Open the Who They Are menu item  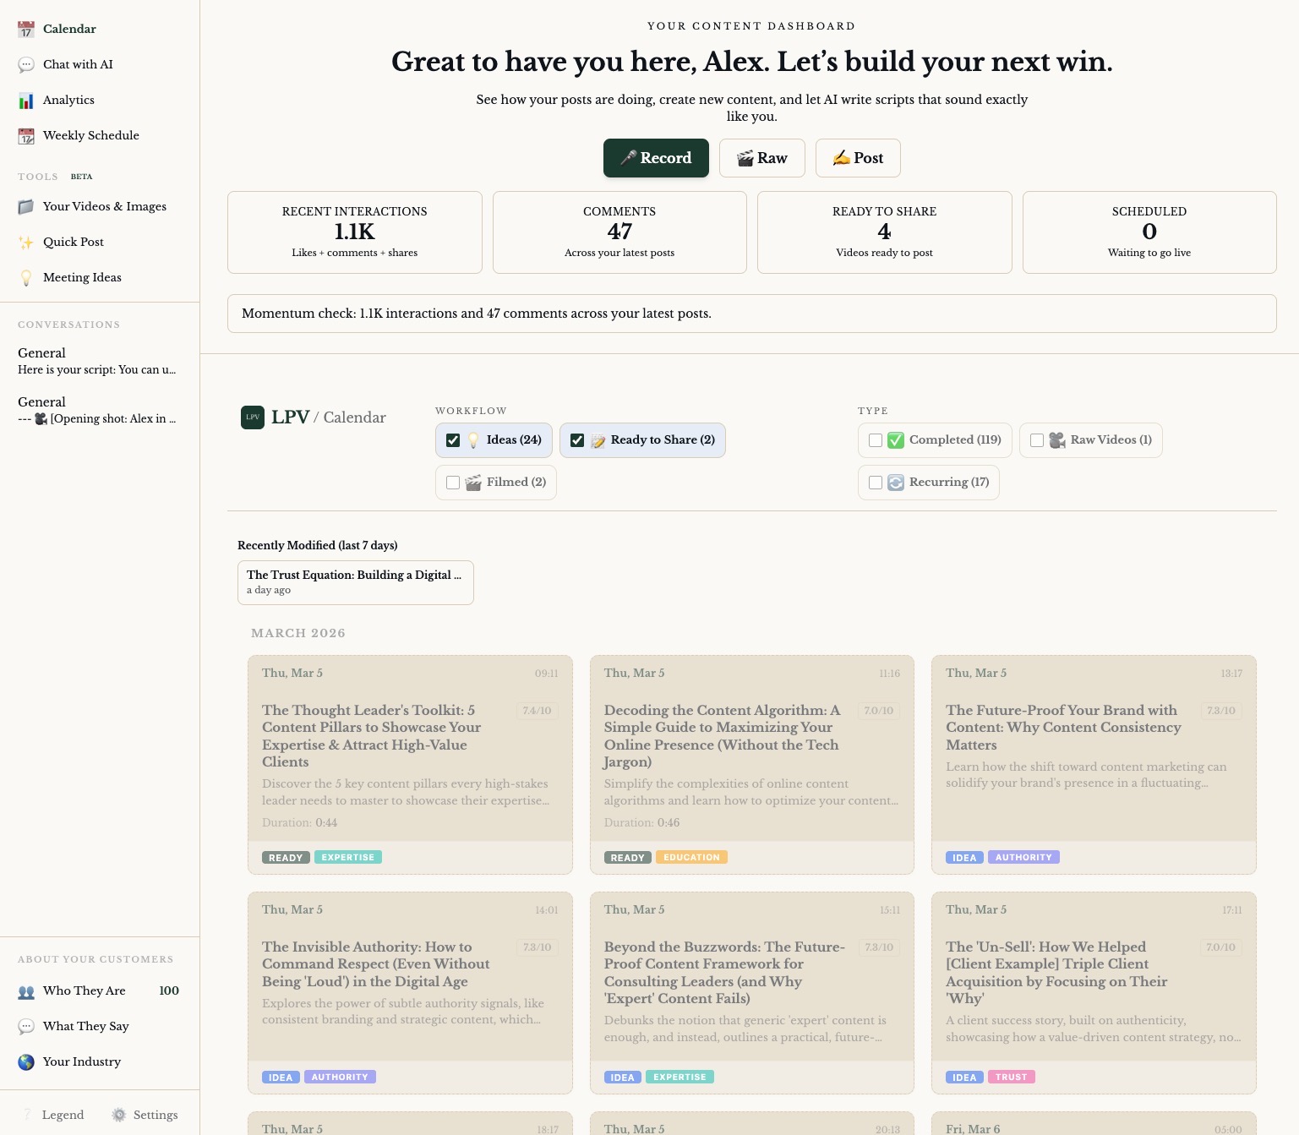[84, 991]
